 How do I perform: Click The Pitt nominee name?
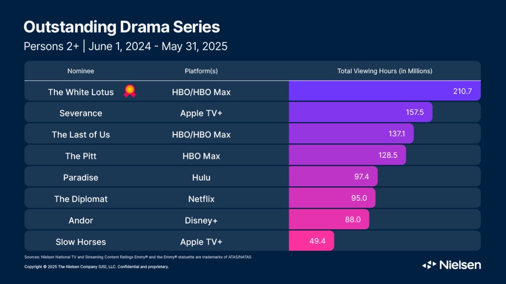click(x=81, y=156)
